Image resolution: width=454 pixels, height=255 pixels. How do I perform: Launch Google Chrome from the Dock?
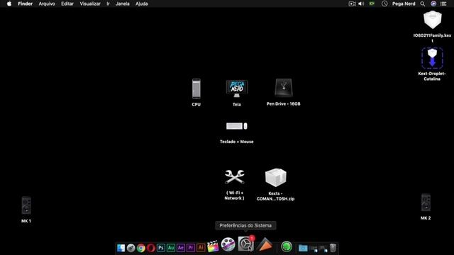click(141, 248)
